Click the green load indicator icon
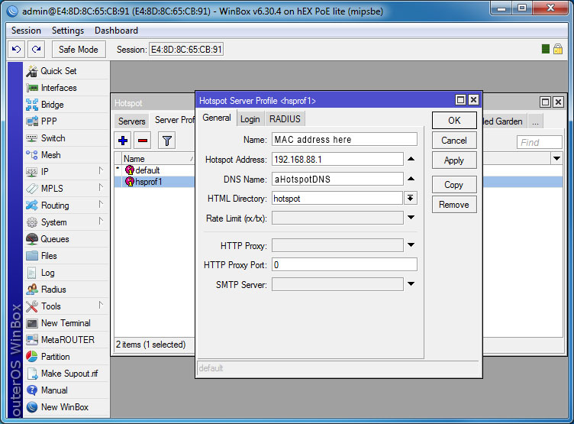This screenshot has height=424, width=574. [x=546, y=49]
